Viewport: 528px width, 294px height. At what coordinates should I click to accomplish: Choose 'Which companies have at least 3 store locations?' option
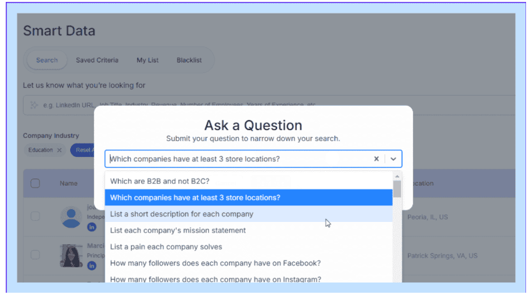(248, 198)
